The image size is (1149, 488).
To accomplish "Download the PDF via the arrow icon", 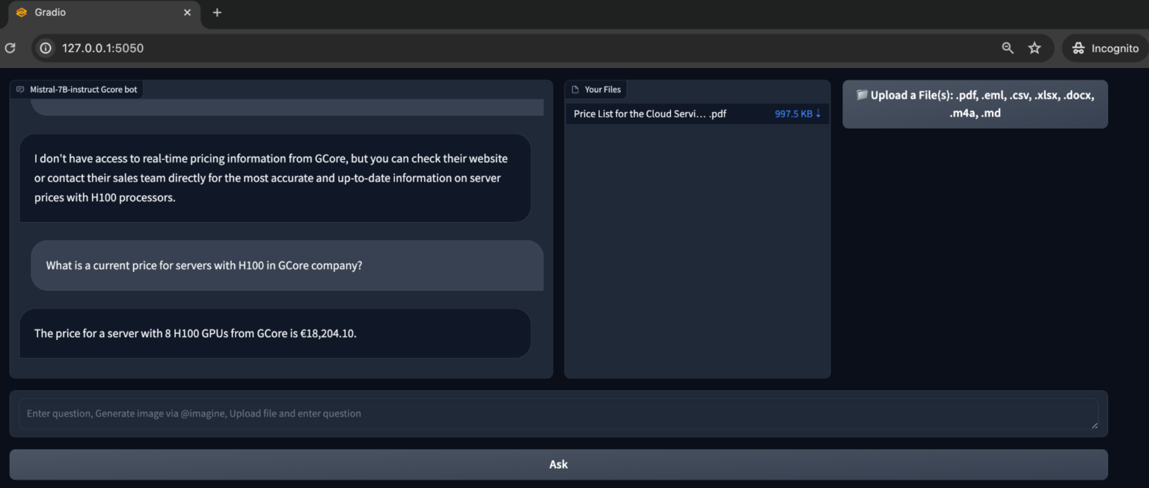I will coord(818,114).
